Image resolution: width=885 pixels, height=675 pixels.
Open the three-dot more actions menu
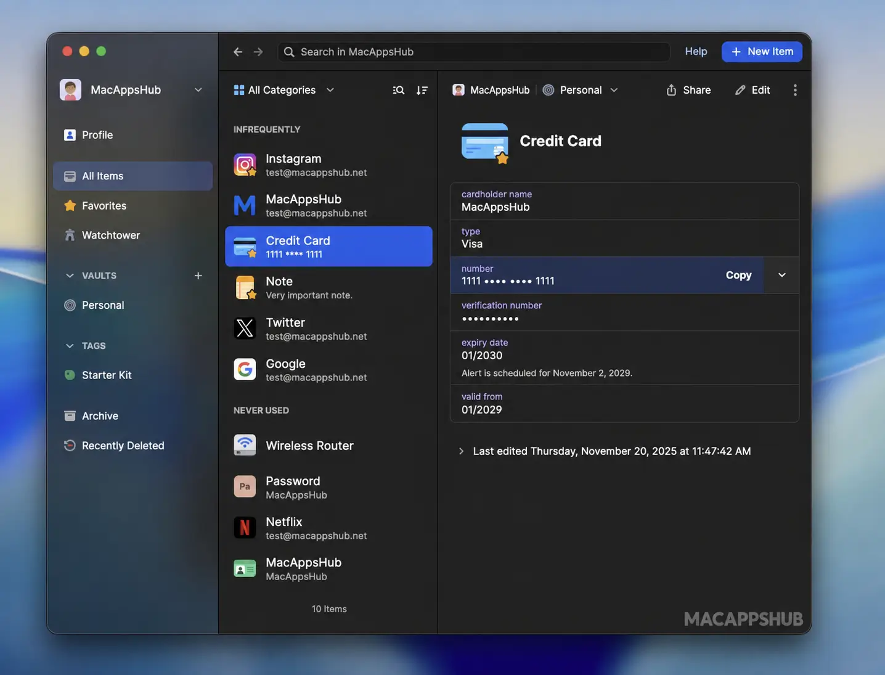pyautogui.click(x=795, y=90)
